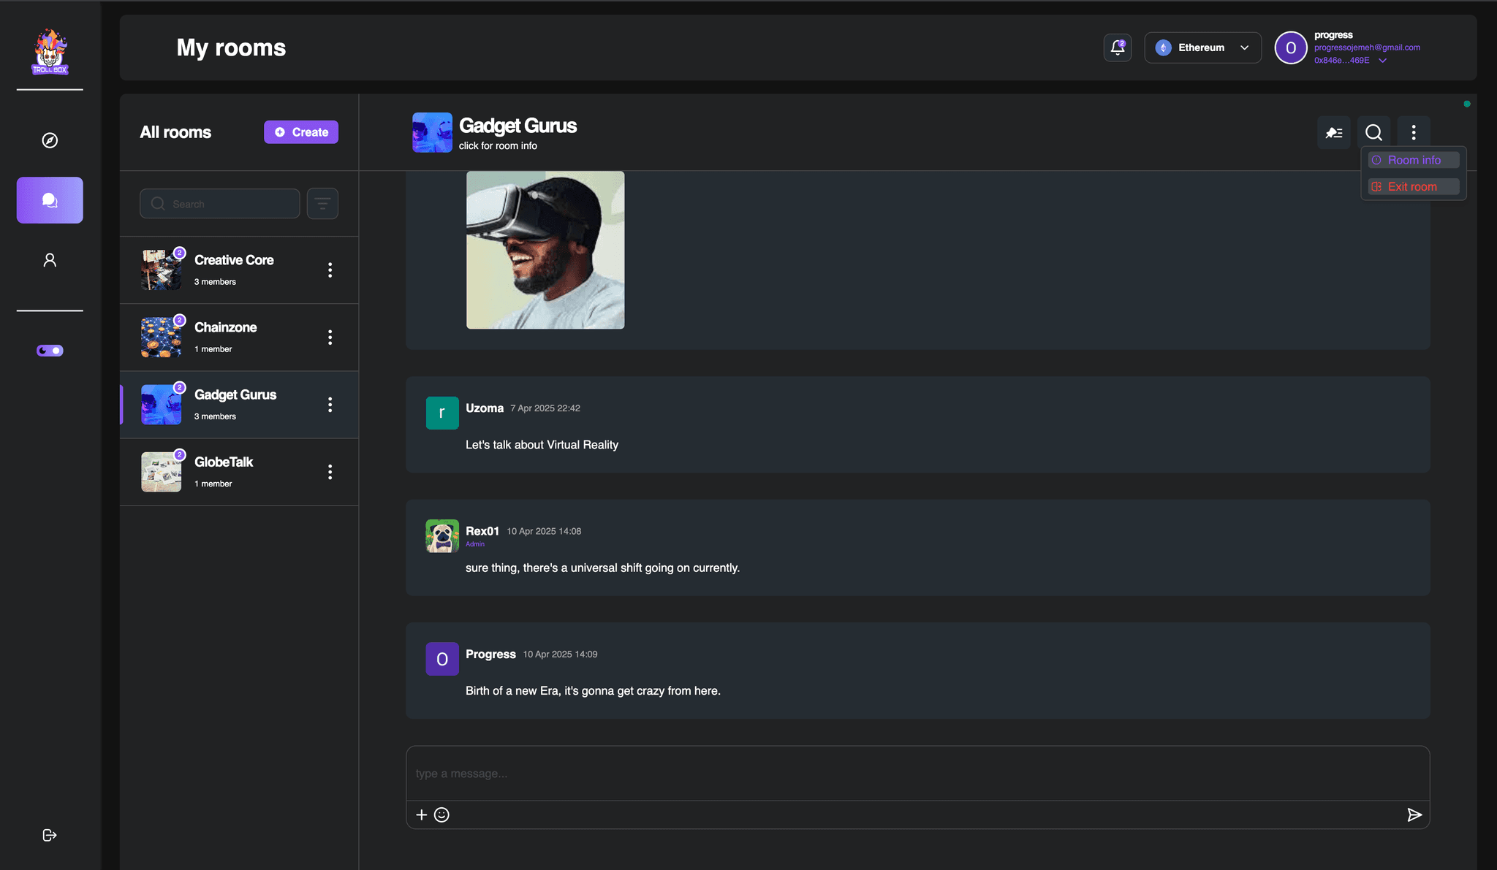Select Exit room menu entry
The image size is (1497, 870).
coord(1413,187)
